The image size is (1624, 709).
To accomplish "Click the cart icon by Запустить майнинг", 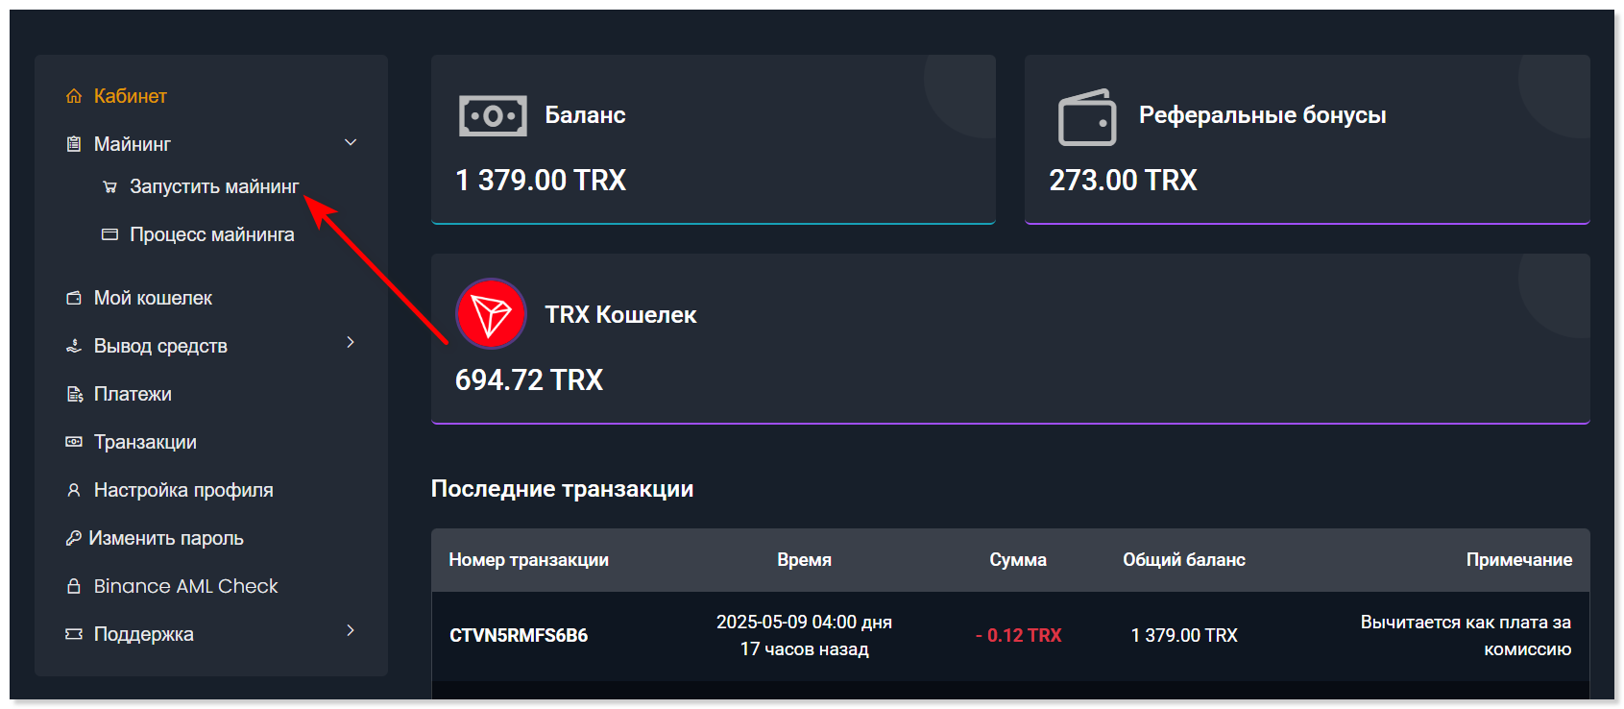I will tap(109, 186).
